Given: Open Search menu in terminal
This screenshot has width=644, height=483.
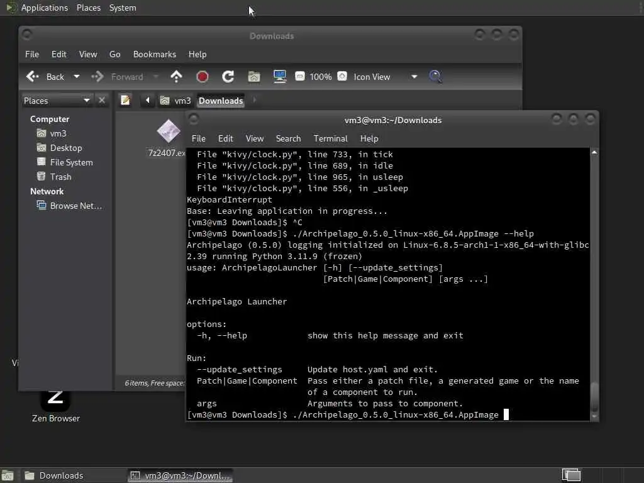Looking at the screenshot, I should 288,138.
